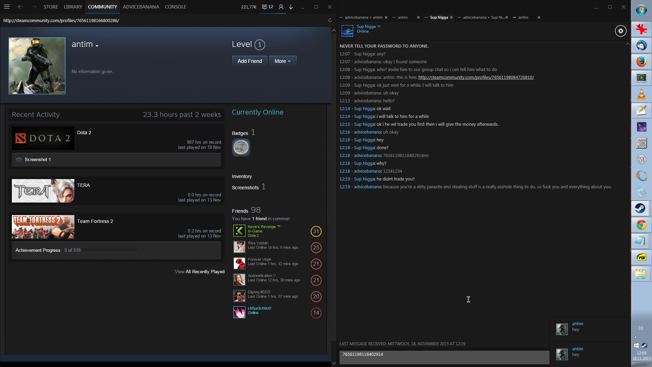Screen dimensions: 652x367
Task: Open the first antim chat tab
Action: 402,17
